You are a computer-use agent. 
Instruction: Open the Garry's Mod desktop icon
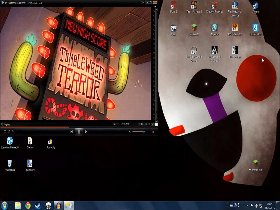(x=255, y=30)
